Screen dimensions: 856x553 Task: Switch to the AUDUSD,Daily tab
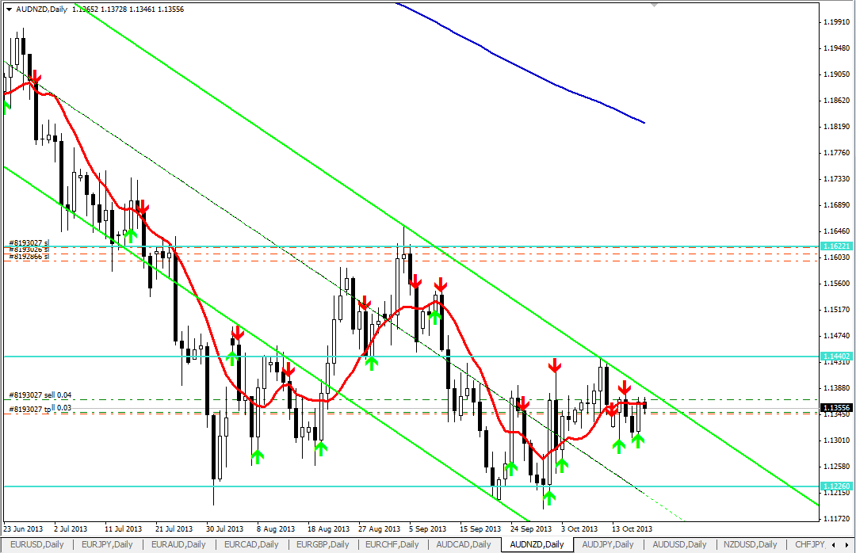click(680, 544)
